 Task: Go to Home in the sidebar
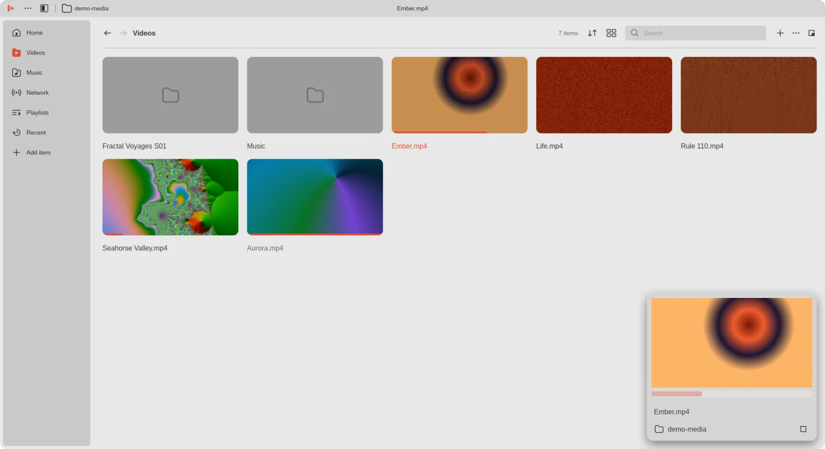pos(46,32)
